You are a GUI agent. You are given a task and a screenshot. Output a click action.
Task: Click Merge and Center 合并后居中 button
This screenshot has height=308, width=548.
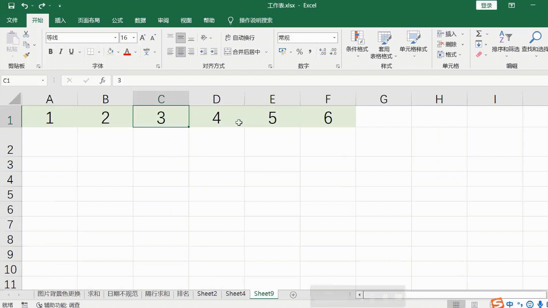(243, 52)
